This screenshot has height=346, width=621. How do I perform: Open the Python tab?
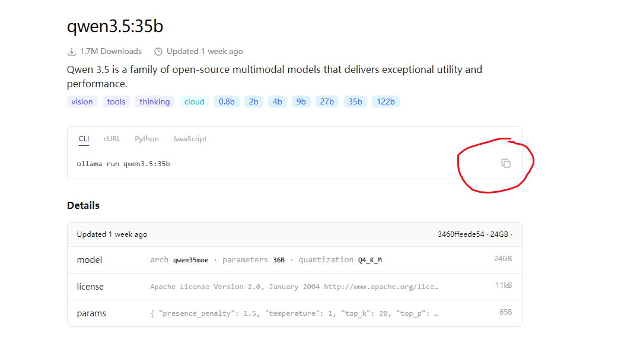147,139
